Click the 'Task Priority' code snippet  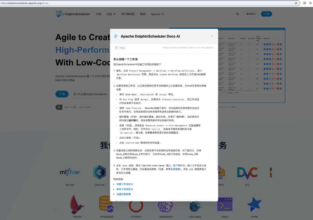click(133, 108)
